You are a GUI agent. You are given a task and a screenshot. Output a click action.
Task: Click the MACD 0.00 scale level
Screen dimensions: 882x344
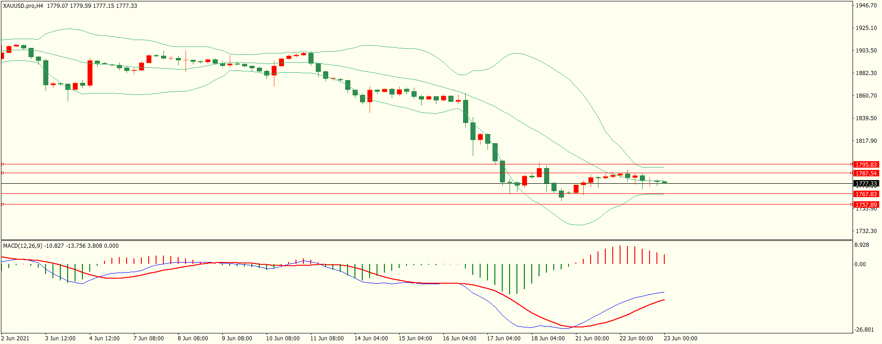click(860, 264)
